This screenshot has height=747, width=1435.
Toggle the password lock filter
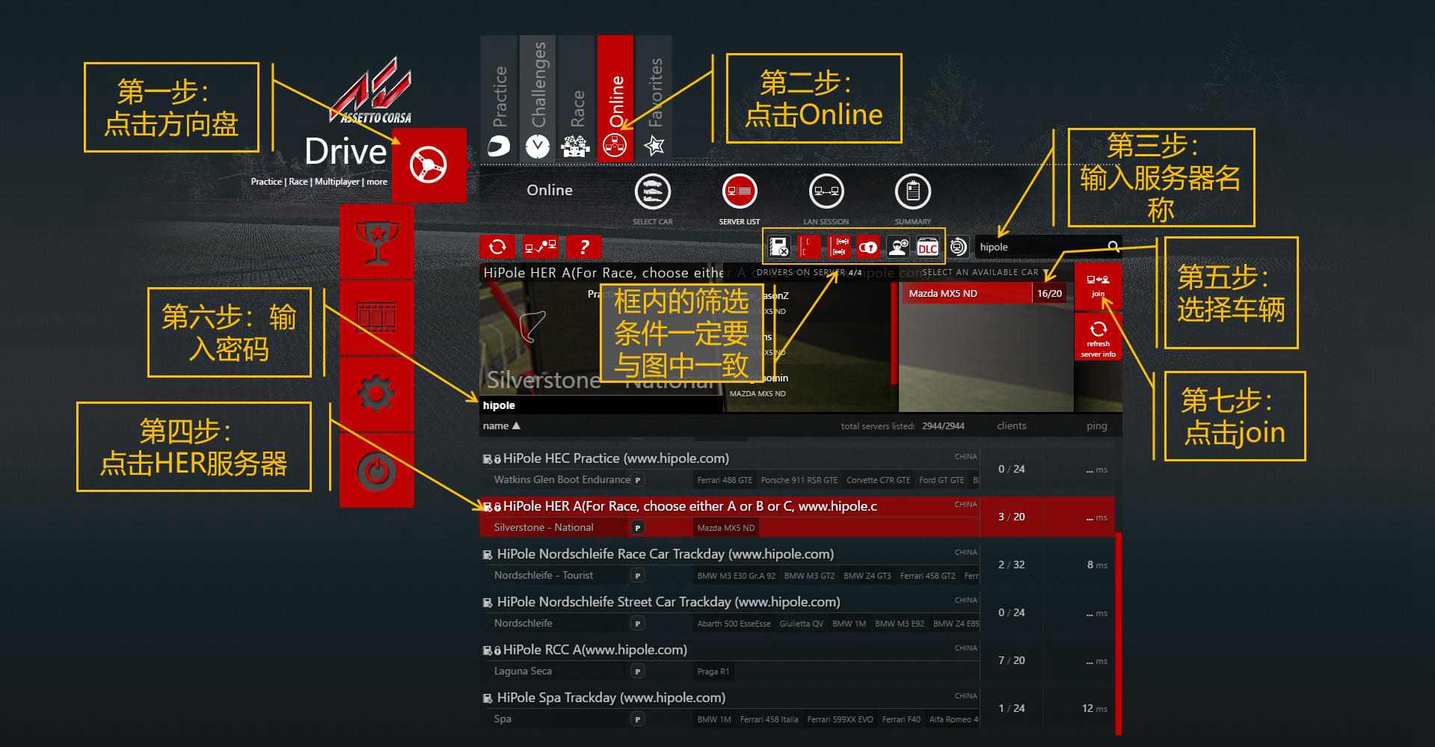868,247
